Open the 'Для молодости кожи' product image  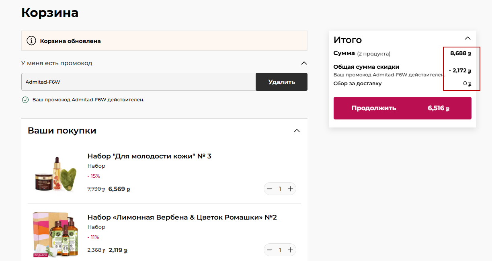[x=55, y=174]
